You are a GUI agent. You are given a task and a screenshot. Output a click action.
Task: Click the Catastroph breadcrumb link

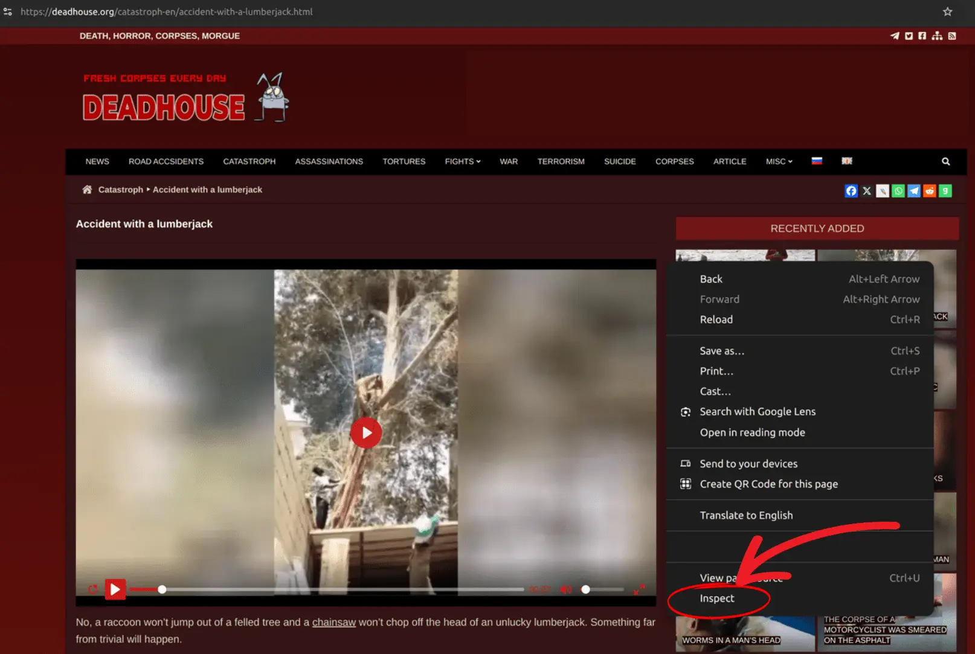pyautogui.click(x=121, y=190)
